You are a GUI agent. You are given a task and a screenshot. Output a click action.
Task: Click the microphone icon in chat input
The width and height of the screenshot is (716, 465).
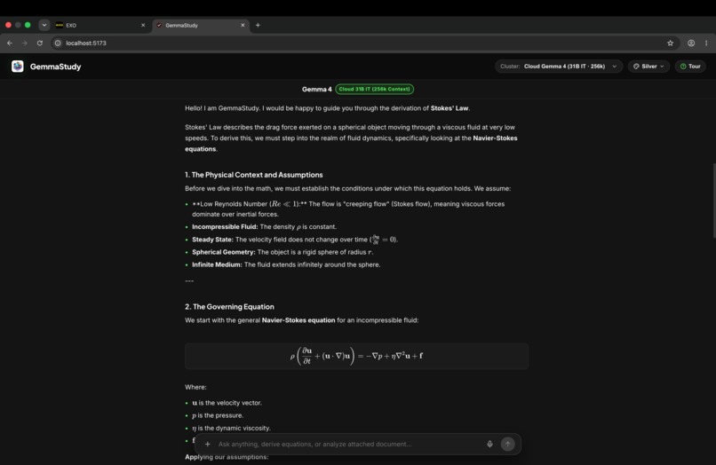[489, 444]
